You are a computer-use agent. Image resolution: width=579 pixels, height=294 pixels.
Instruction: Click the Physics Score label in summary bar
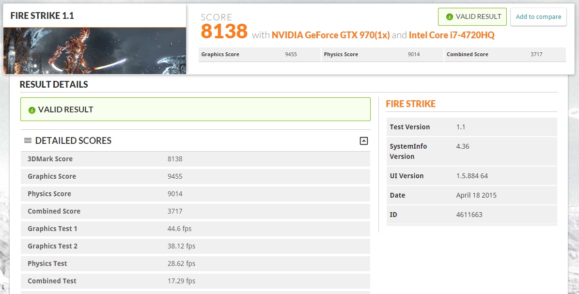(341, 54)
